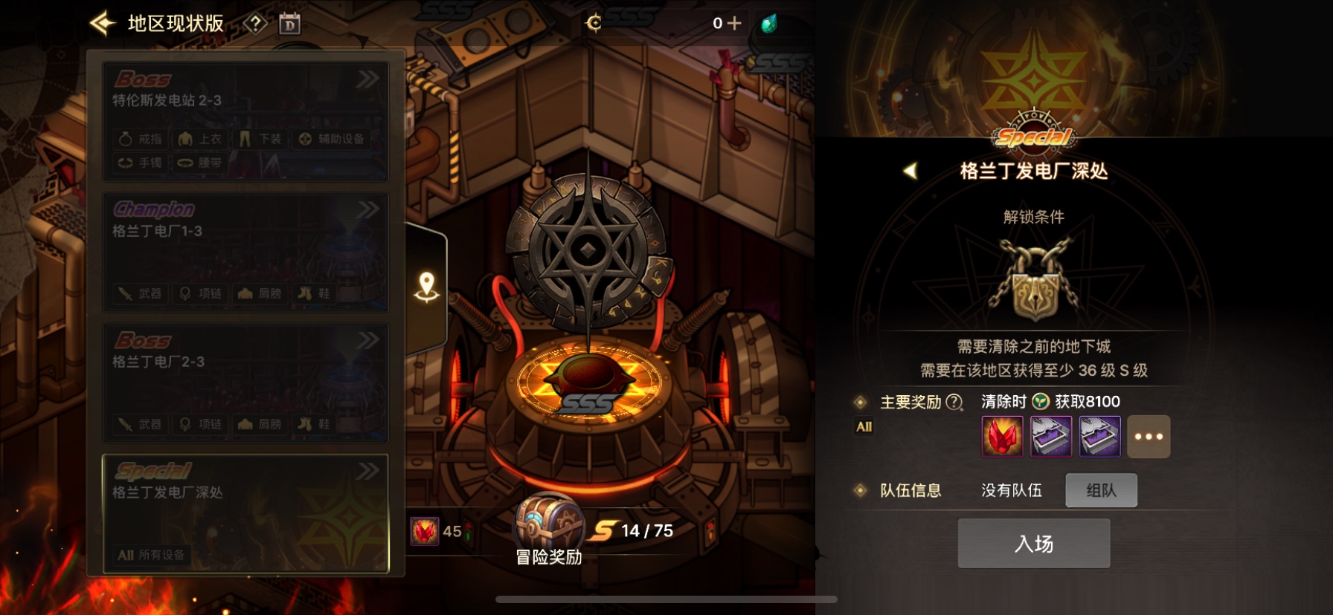Select the red crystal reward item
Viewport: 1333px width, 615px height.
[x=1002, y=436]
